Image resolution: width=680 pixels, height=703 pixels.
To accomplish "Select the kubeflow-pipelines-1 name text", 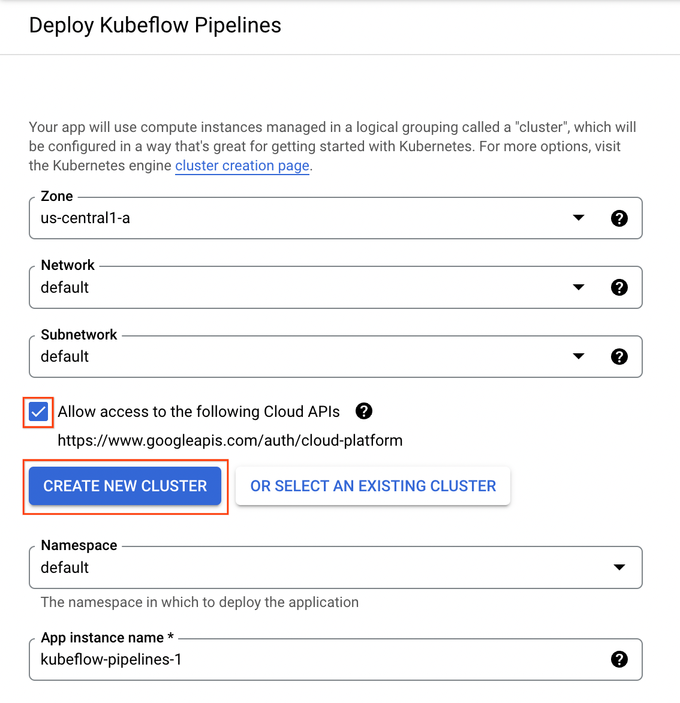I will tap(111, 659).
